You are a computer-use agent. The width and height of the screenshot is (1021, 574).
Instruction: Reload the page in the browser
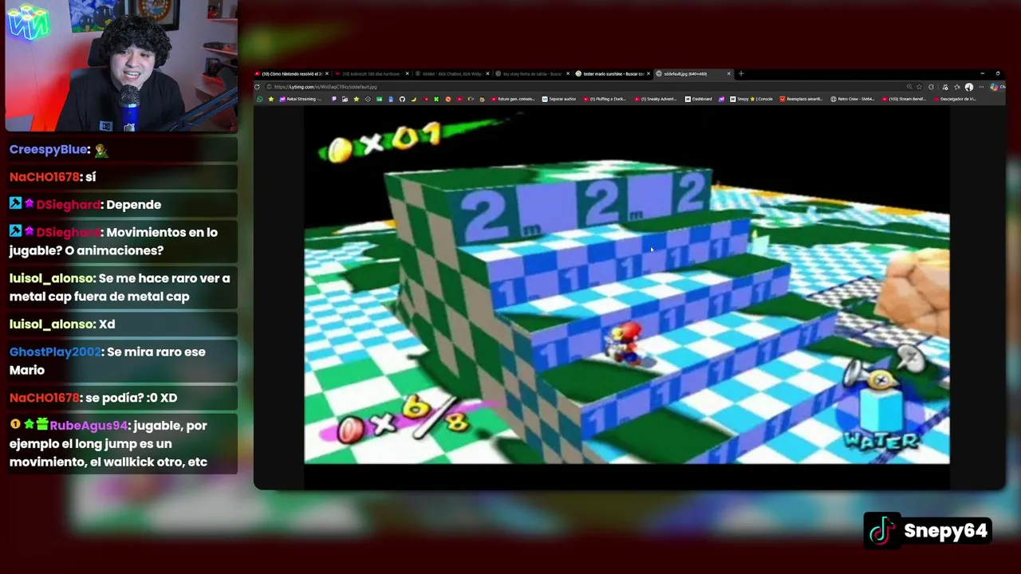click(257, 87)
